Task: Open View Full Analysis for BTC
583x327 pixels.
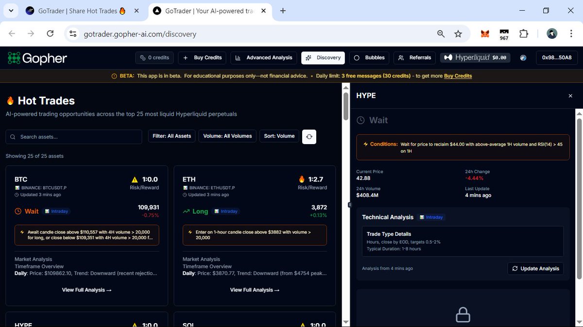Action: pos(87,290)
